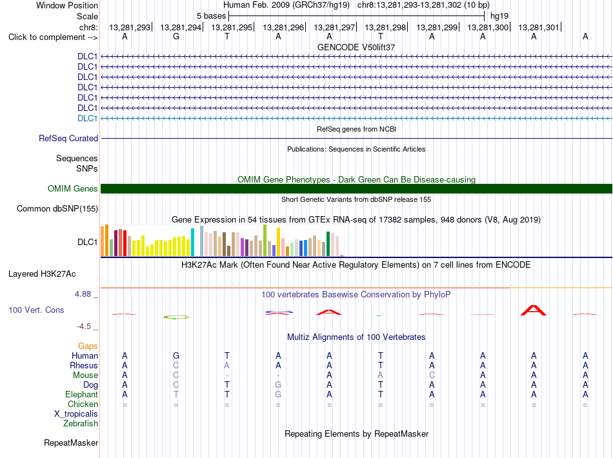Click the light-blue DLC1 transcript arrow line

[x=356, y=118]
